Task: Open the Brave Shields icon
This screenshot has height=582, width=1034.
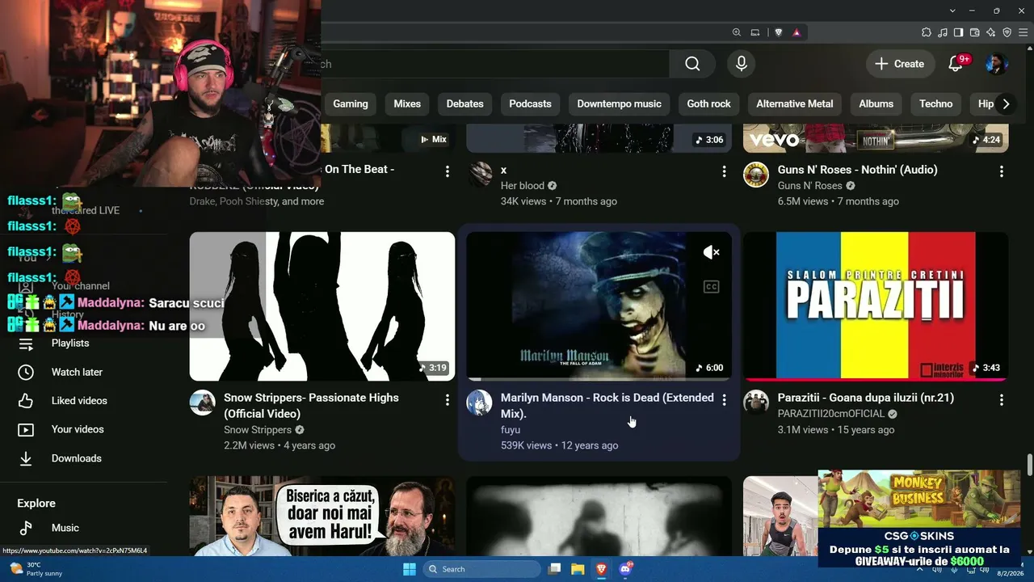Action: 779,32
